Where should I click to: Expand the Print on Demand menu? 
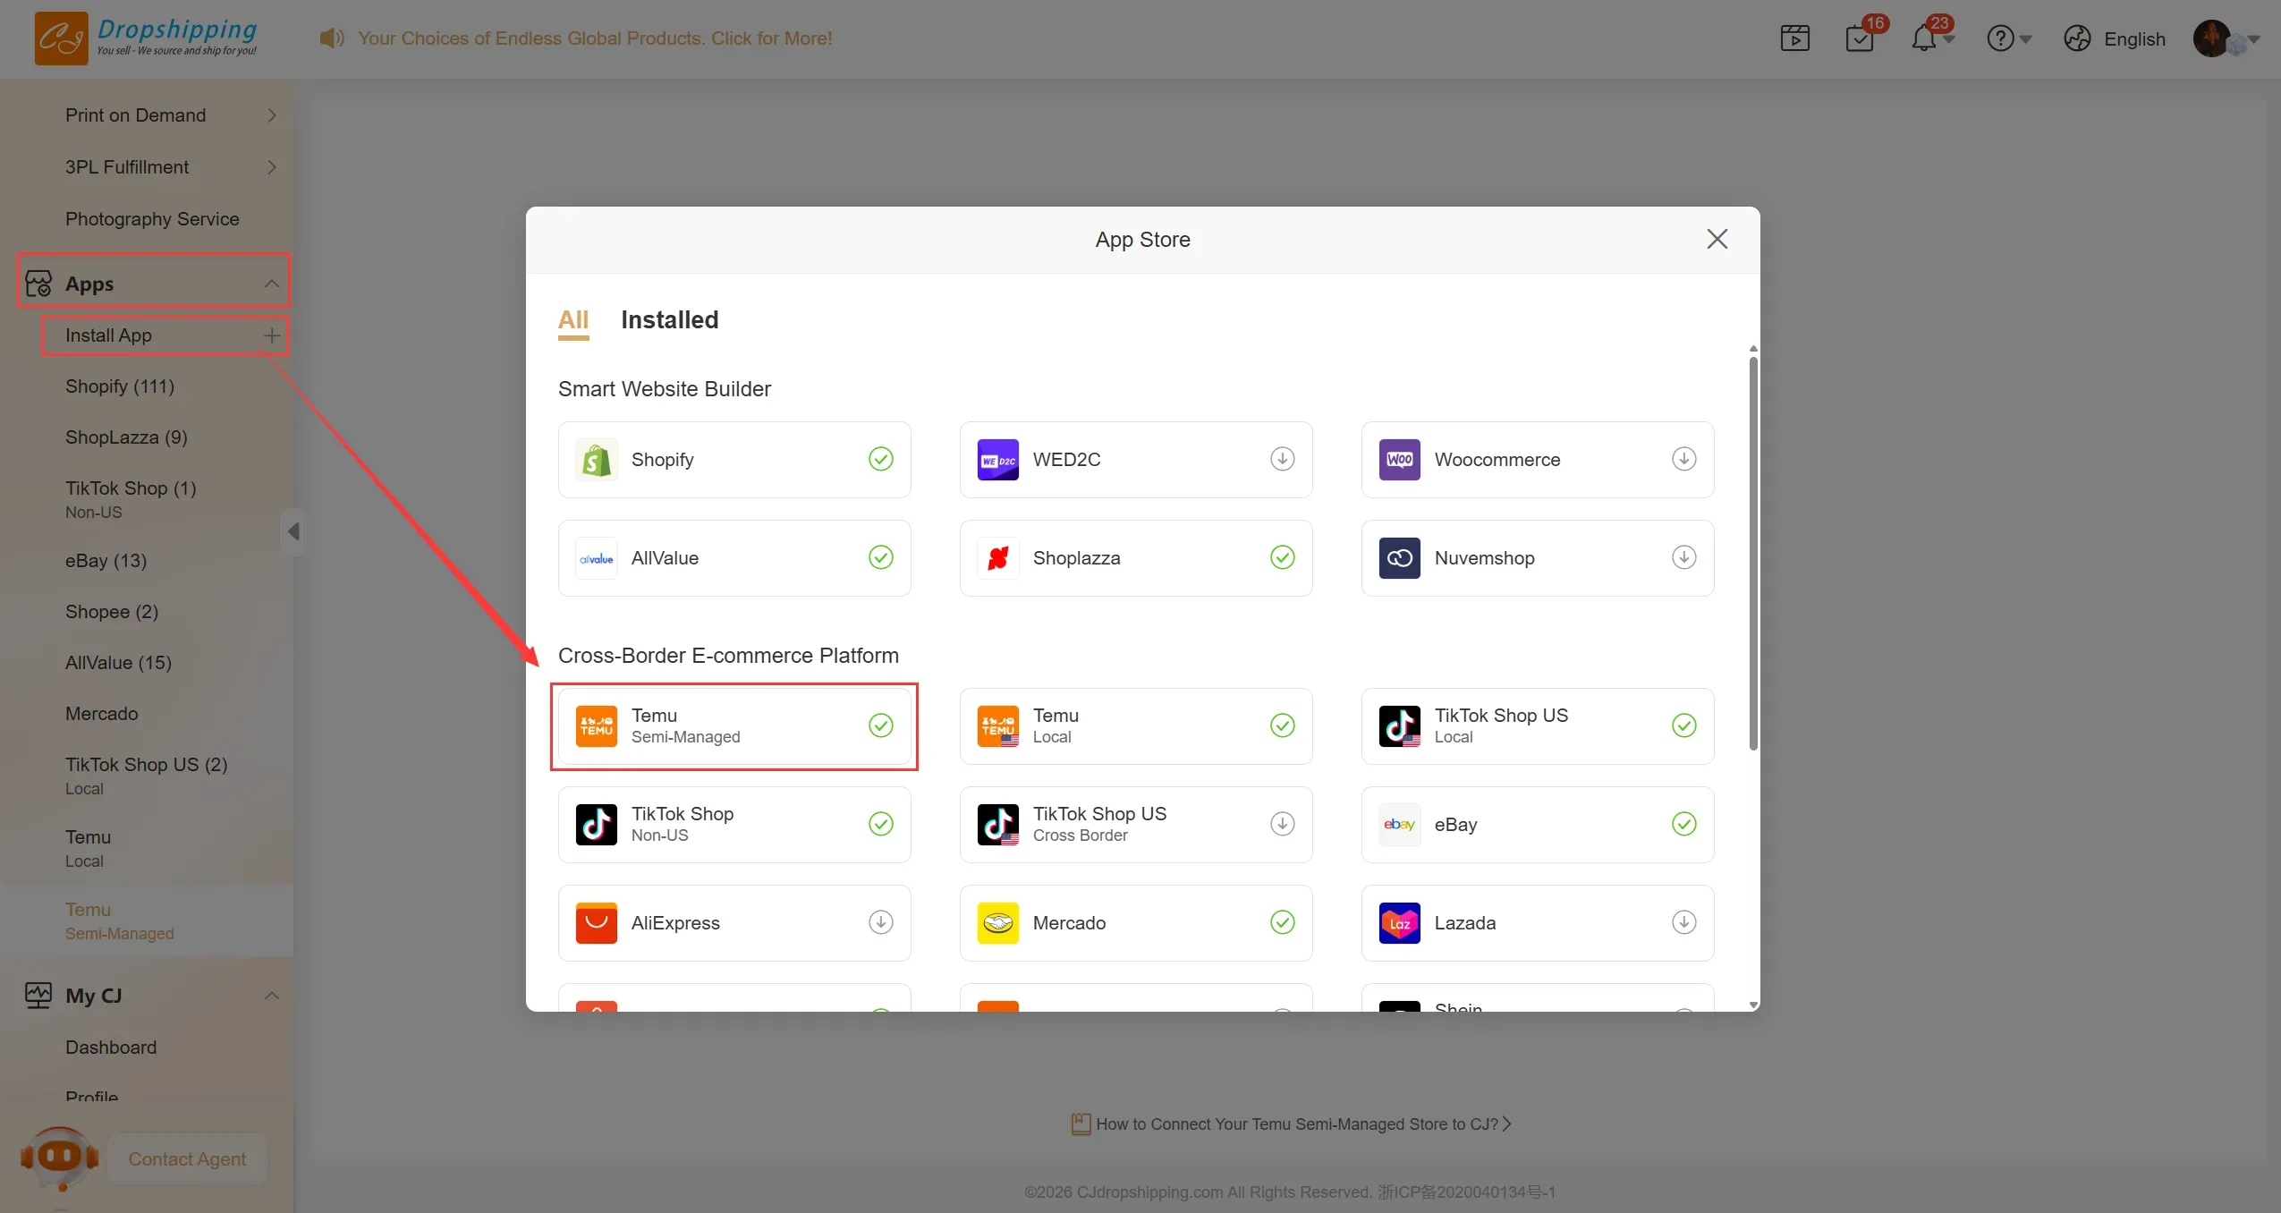coord(272,115)
